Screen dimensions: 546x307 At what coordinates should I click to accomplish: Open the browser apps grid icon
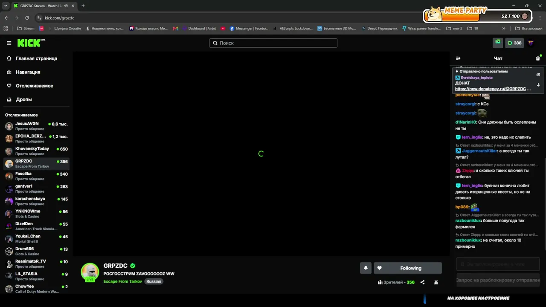tap(6, 29)
